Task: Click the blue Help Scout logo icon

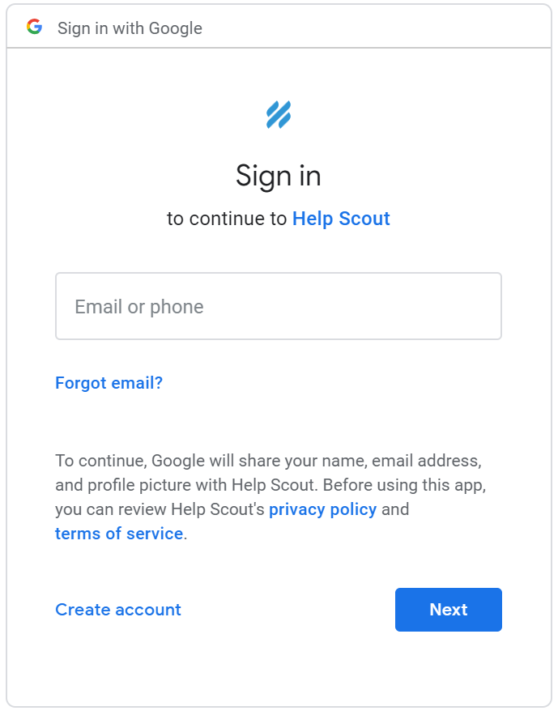Action: point(279,114)
